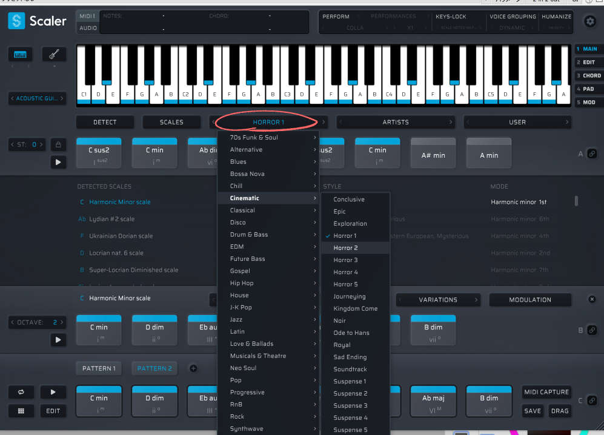The width and height of the screenshot is (604, 435).
Task: Toggle KEYS-LOCK option
Action: (451, 16)
